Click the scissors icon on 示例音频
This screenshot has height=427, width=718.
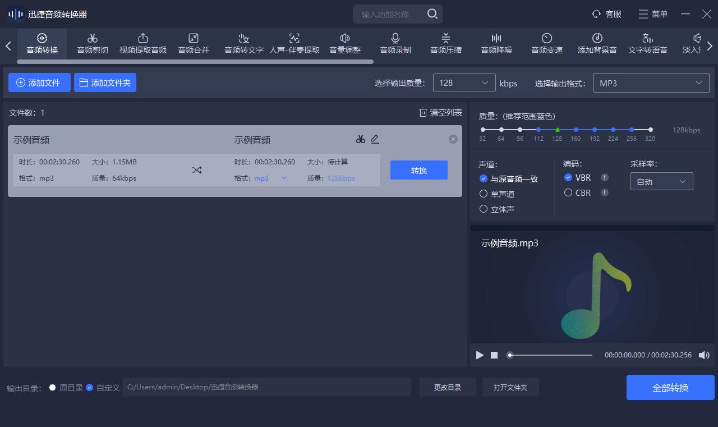[361, 139]
